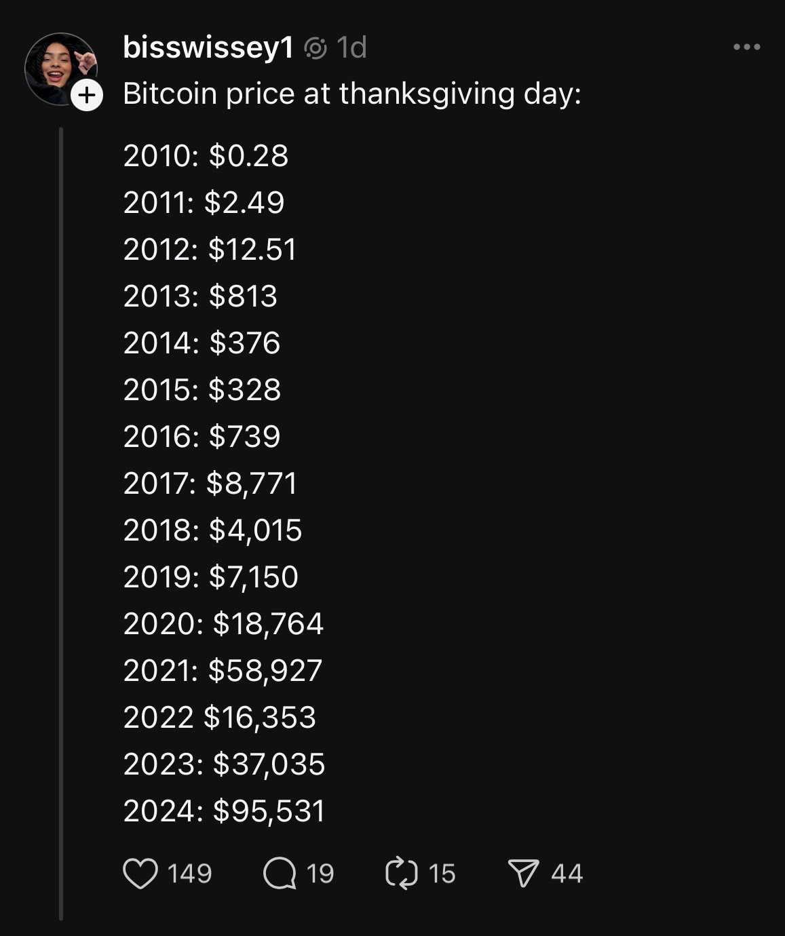Tap the 2021: $58,927 line
The width and height of the screenshot is (785, 936).
click(223, 670)
